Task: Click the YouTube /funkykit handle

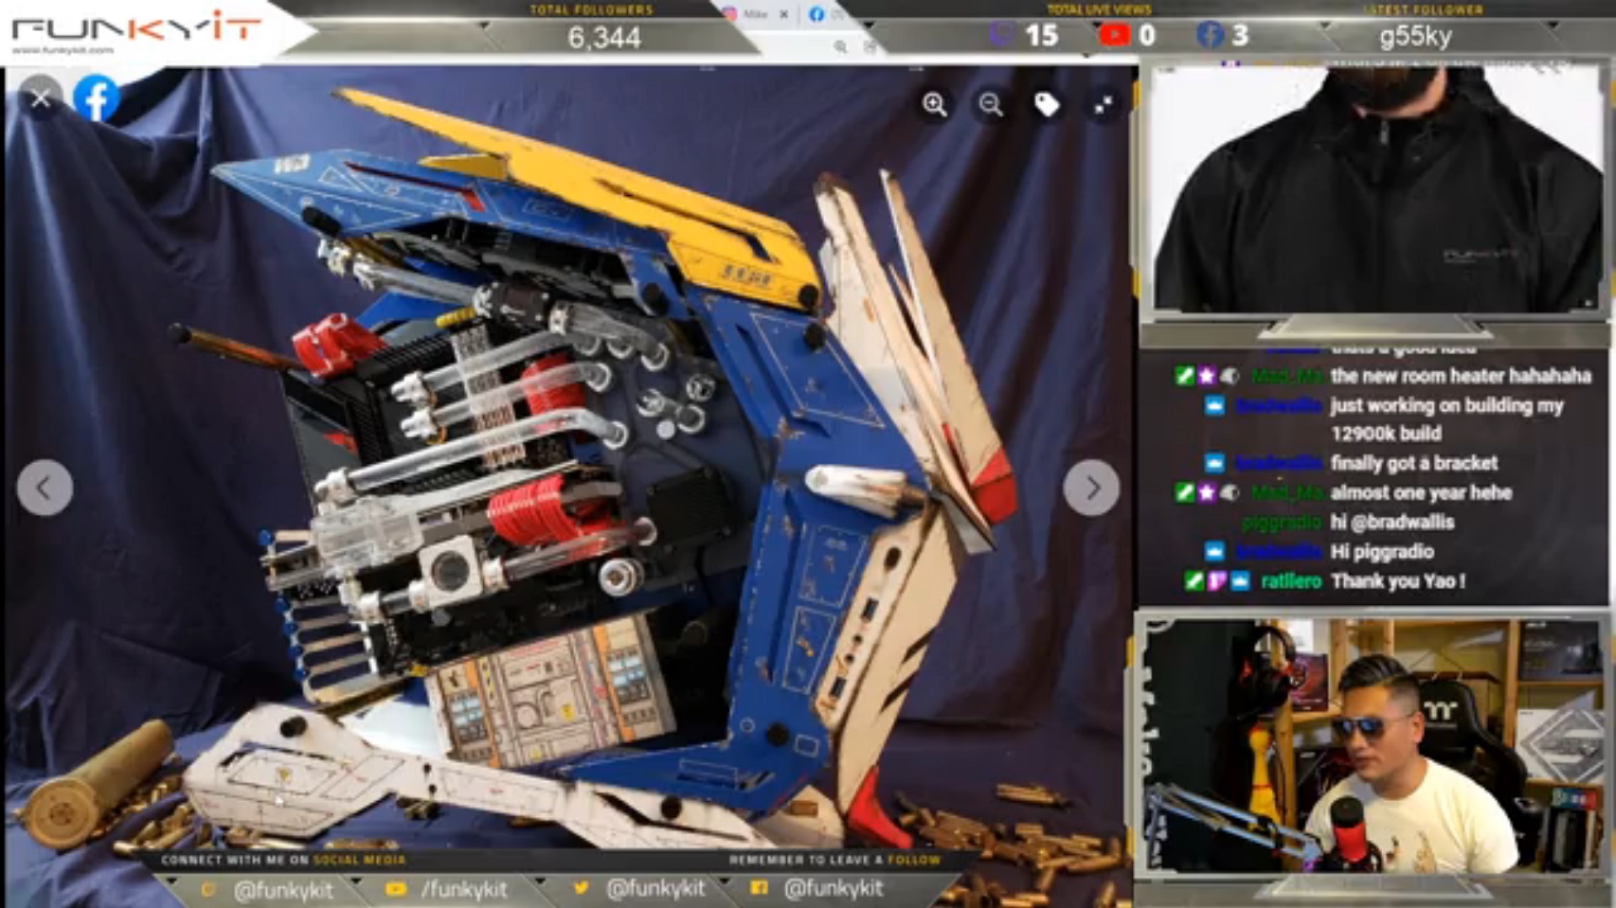Action: tap(463, 889)
